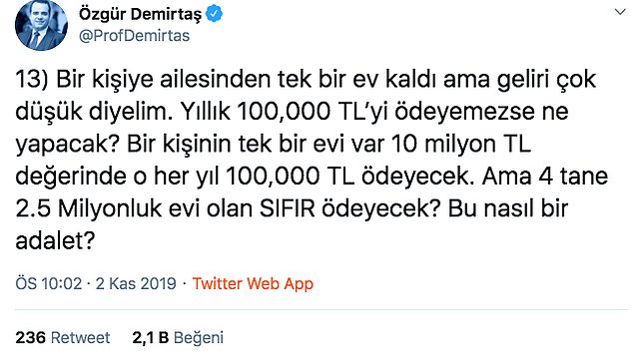Click the word "yapacak?" in the tweet
634x361 pixels.
point(68,145)
